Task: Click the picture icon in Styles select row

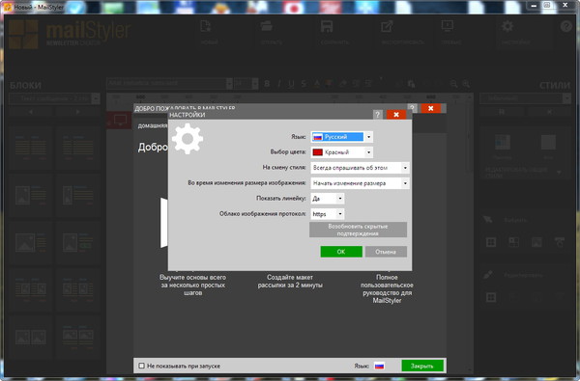Action: click(x=536, y=242)
